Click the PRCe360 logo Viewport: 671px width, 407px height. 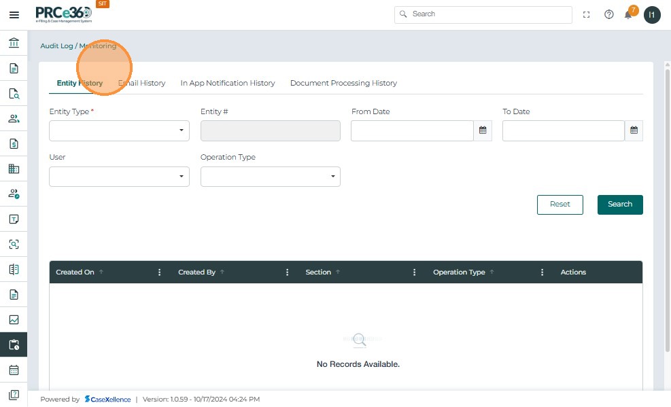64,14
